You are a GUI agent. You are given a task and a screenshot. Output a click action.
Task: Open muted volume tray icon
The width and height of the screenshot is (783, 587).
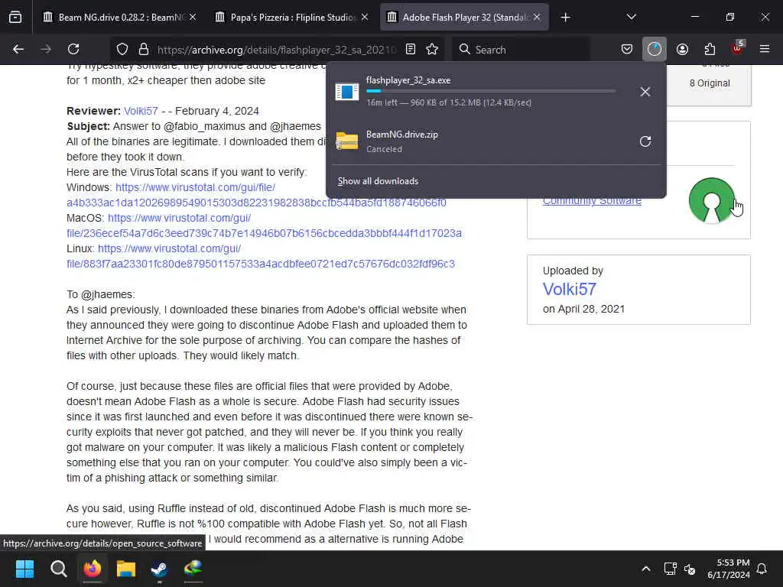click(x=690, y=569)
